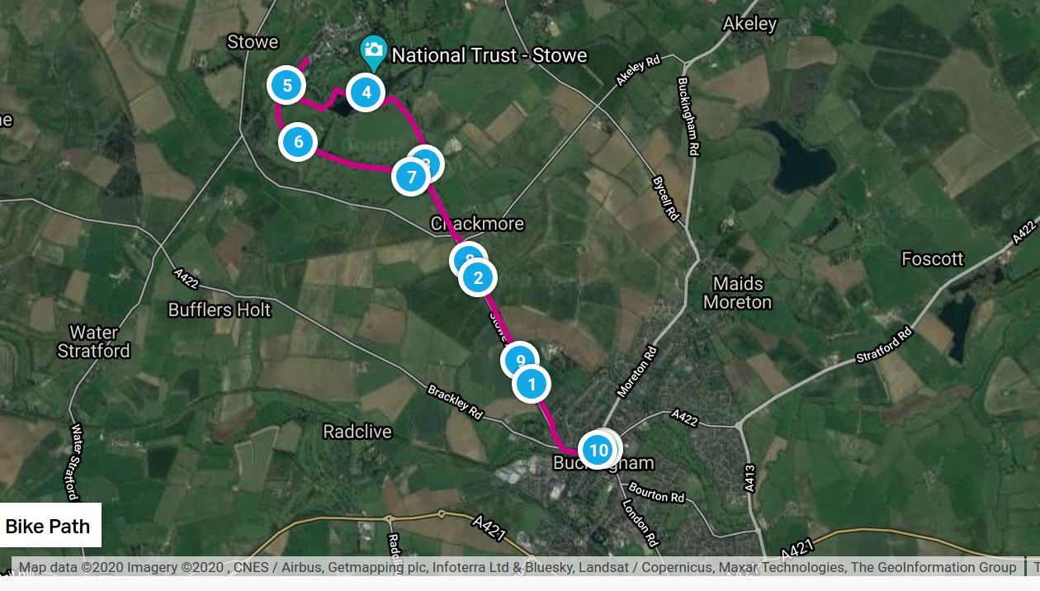This screenshot has width=1040, height=591.
Task: Click marker 10 at Buckingham
Action: (x=597, y=450)
